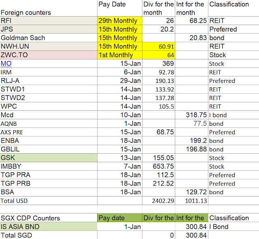Select the Total SGD label cell
259x239 pixels.
(49, 235)
